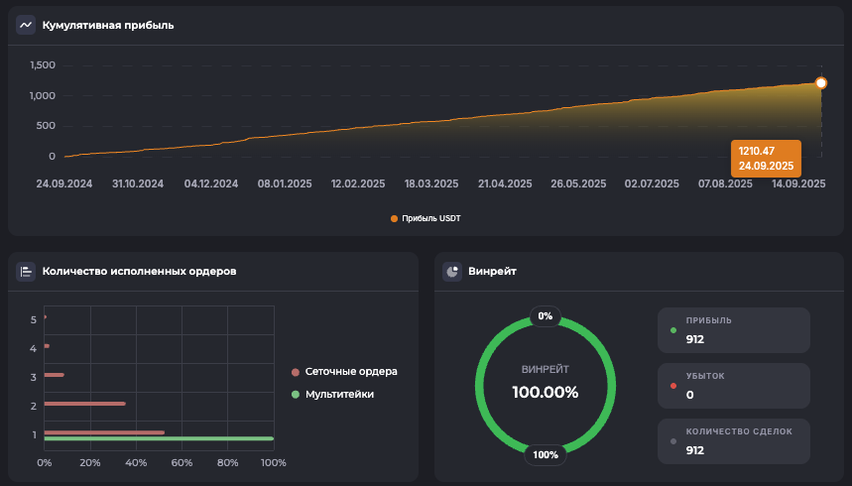Select the УБЫТОК 0 stat card
Screen dimensions: 852x486
click(733, 386)
